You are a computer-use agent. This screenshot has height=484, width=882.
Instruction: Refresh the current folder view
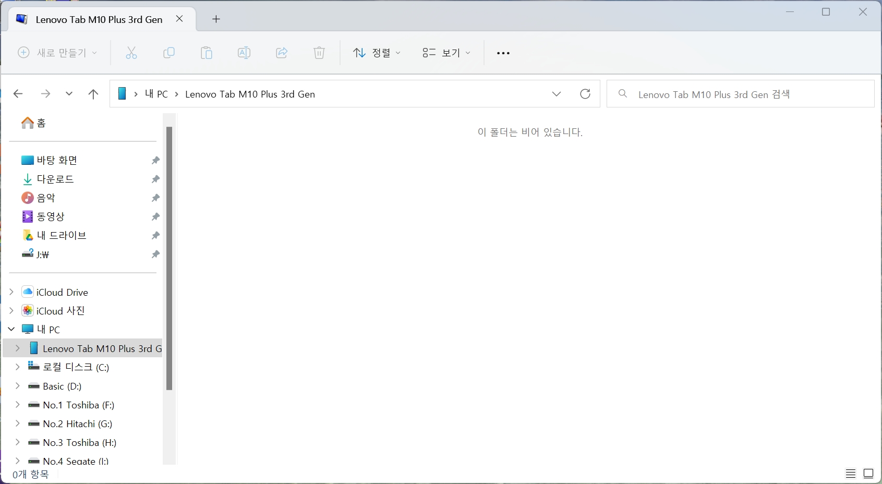coord(585,94)
